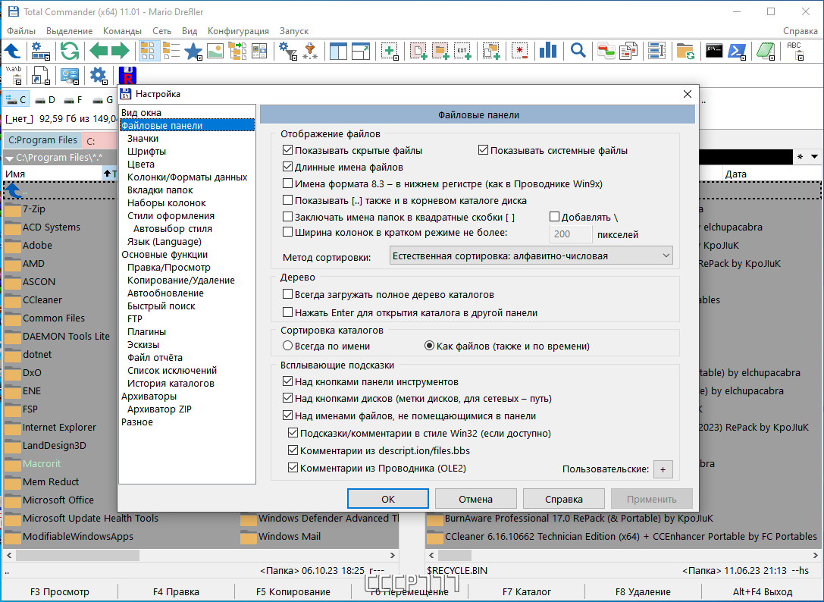Click the EXT select-by-extension icon

pos(462,51)
